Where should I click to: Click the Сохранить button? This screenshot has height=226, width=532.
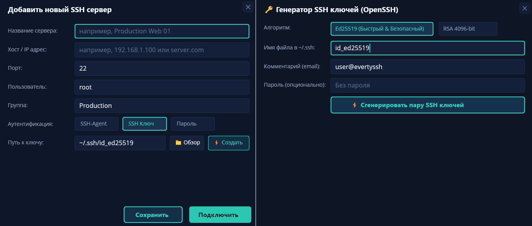coord(153,215)
